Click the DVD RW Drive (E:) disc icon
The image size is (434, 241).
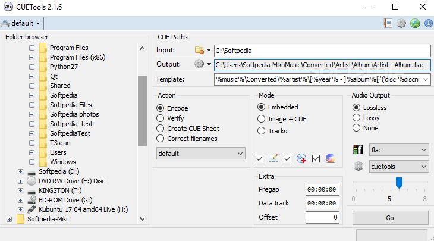[32, 181]
